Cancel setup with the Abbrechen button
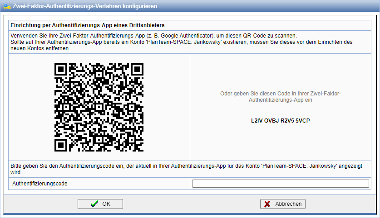This screenshot has height=218, width=380. tap(282, 204)
